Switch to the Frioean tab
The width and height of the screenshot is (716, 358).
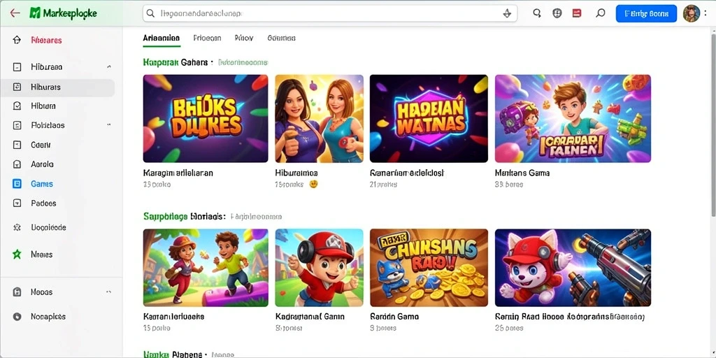pos(207,38)
